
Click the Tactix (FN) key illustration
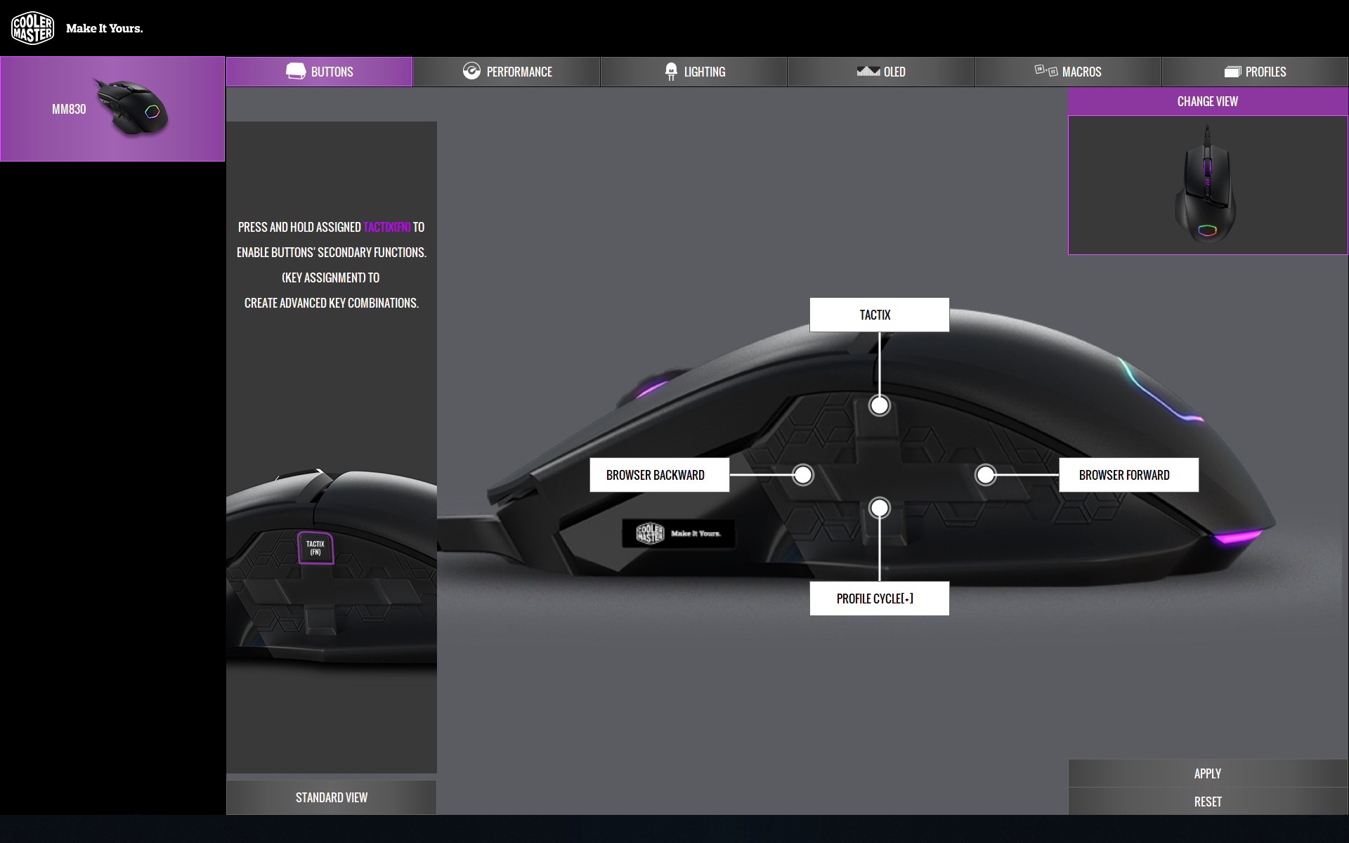click(315, 548)
